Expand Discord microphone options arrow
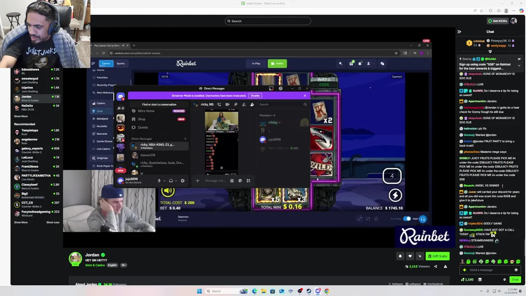The image size is (526, 296). (x=164, y=180)
